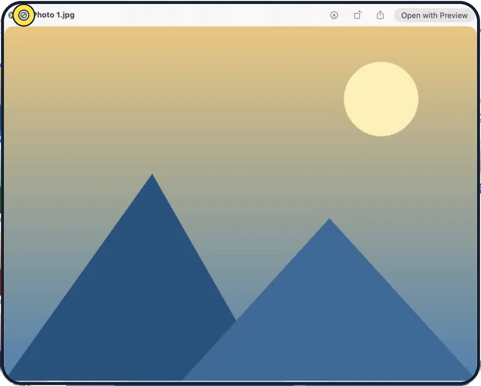Close the Quick Look preview window
481x386 pixels.
pos(11,15)
